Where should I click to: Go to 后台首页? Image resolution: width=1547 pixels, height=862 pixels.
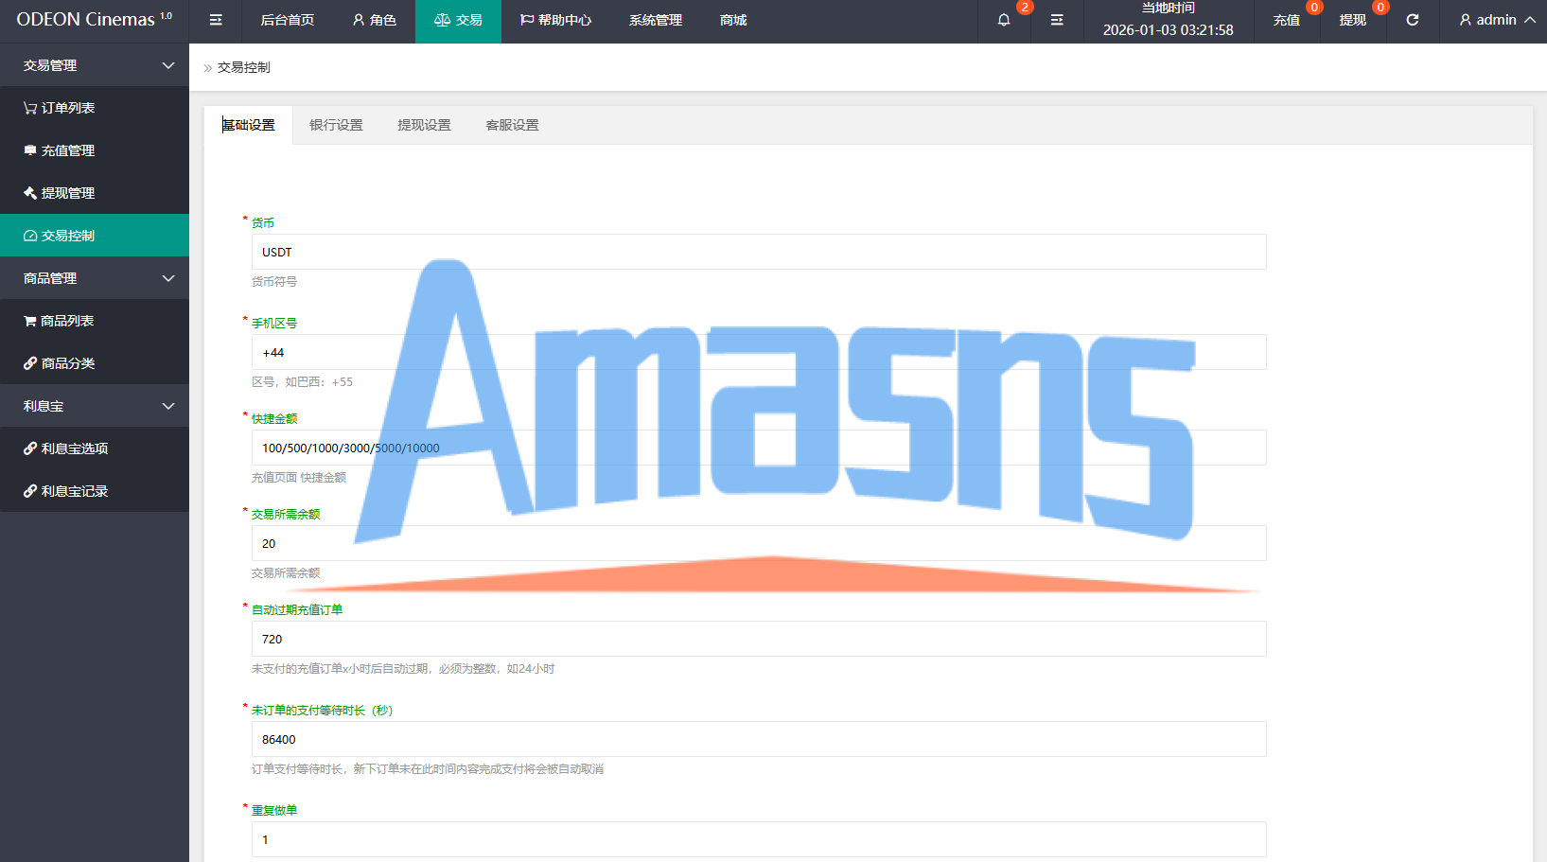[288, 20]
